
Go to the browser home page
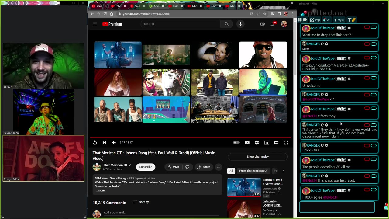[112, 14]
